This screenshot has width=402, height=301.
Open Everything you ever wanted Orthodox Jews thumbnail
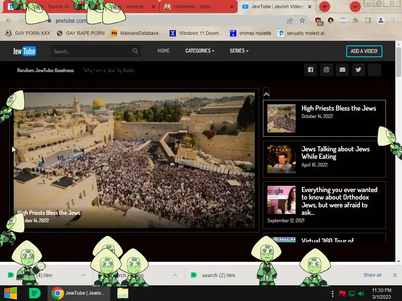[x=281, y=199]
